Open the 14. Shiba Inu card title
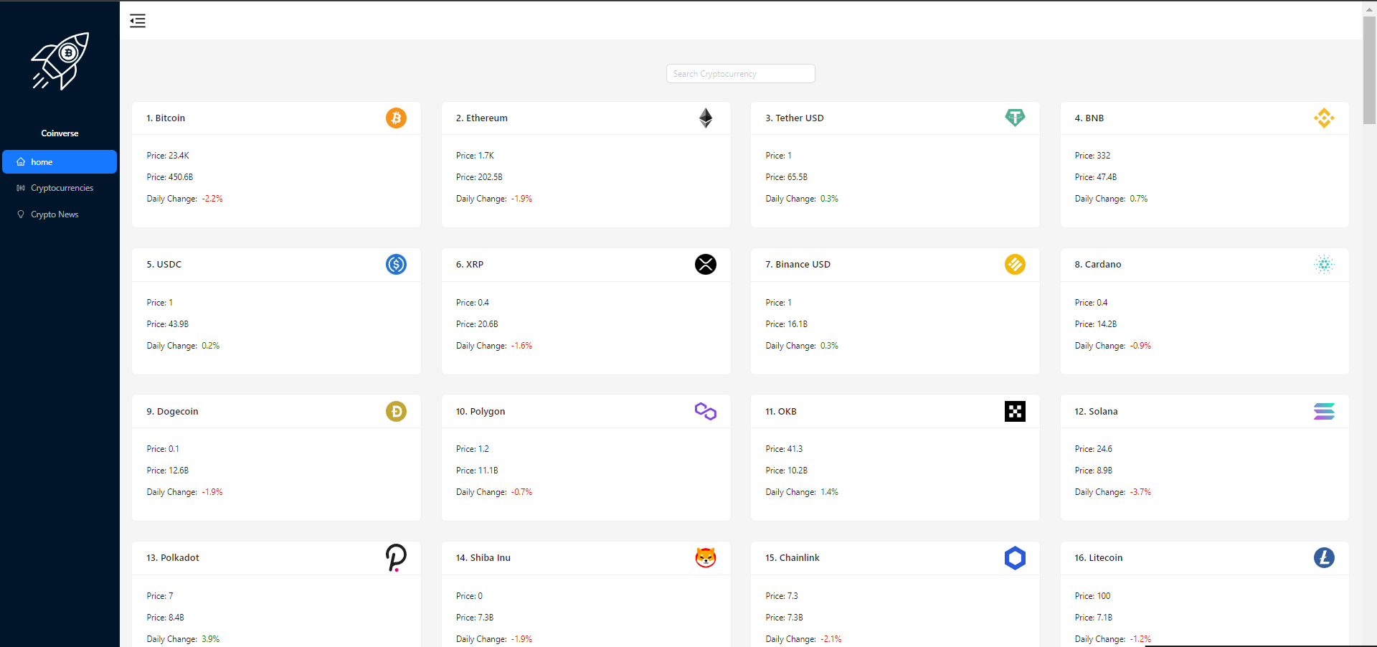 (x=483, y=558)
